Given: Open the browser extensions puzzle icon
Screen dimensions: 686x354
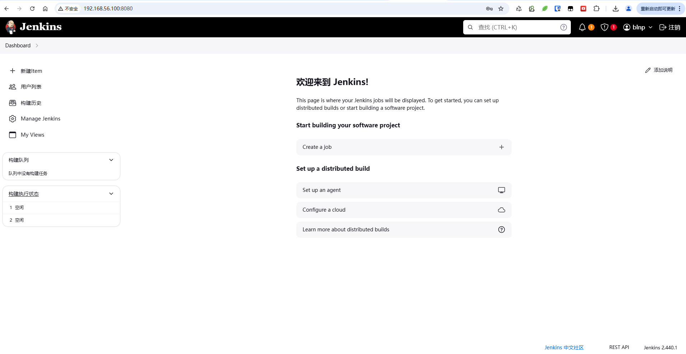Looking at the screenshot, I should click(x=596, y=9).
